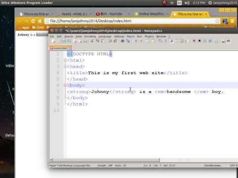Undo the last edit via toolbar
This screenshot has height=178, width=238.
click(x=110, y=41)
